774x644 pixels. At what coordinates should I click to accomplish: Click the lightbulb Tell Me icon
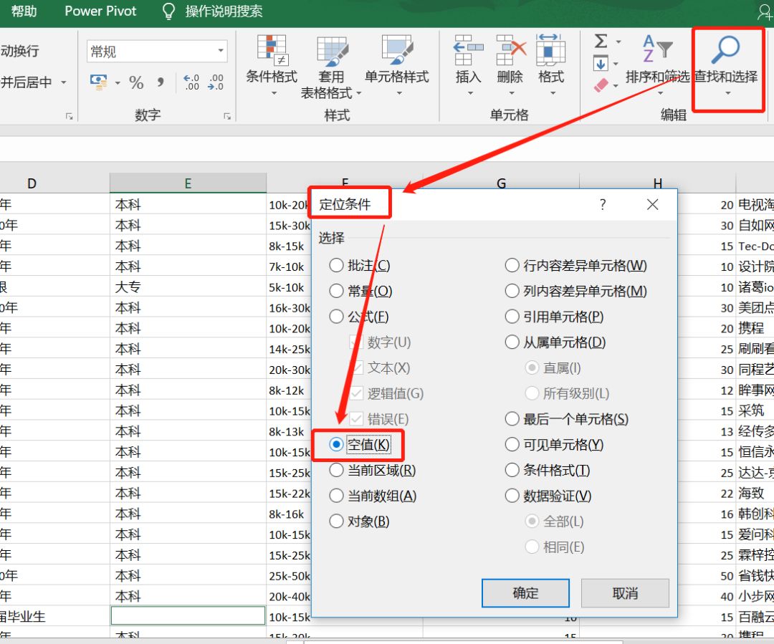(x=169, y=11)
